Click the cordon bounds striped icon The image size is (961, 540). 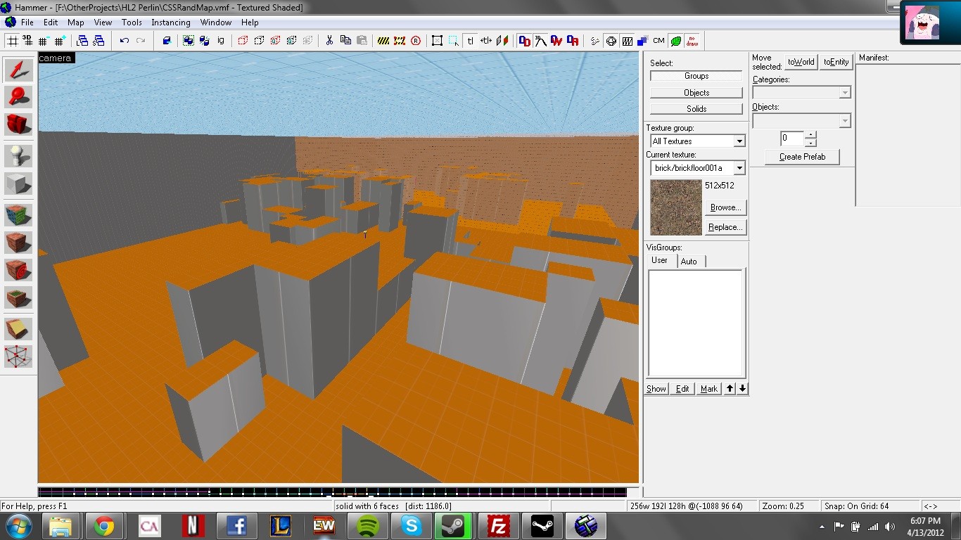[x=383, y=40]
